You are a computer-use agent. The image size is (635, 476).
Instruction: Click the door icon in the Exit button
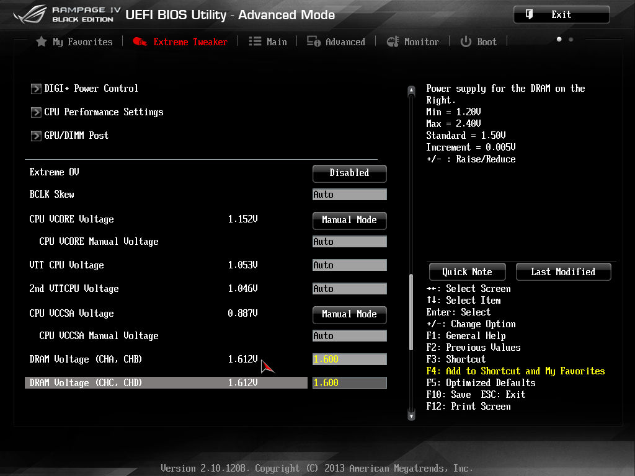(530, 15)
